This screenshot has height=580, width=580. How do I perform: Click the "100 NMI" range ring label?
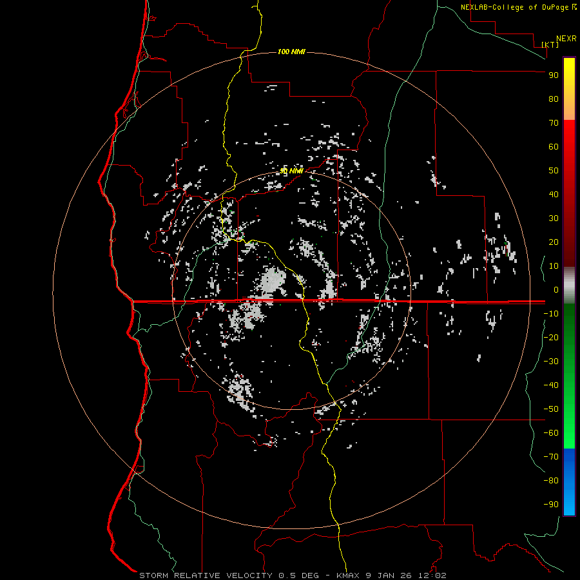pyautogui.click(x=291, y=52)
